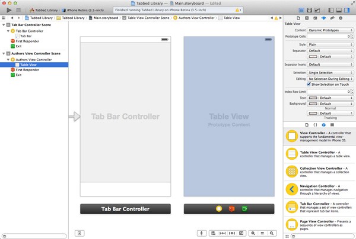Screen dimensions: 356x239
Task: Show the Media library
Action: [x=332, y=125]
